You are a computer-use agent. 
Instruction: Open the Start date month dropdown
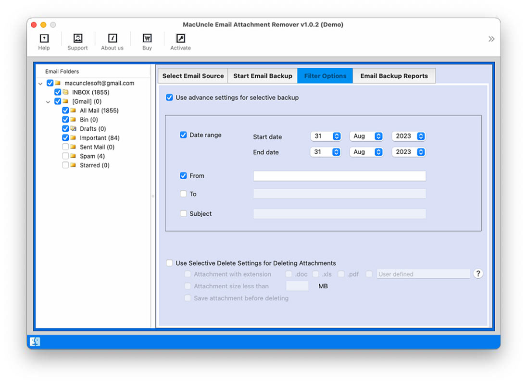coord(366,136)
